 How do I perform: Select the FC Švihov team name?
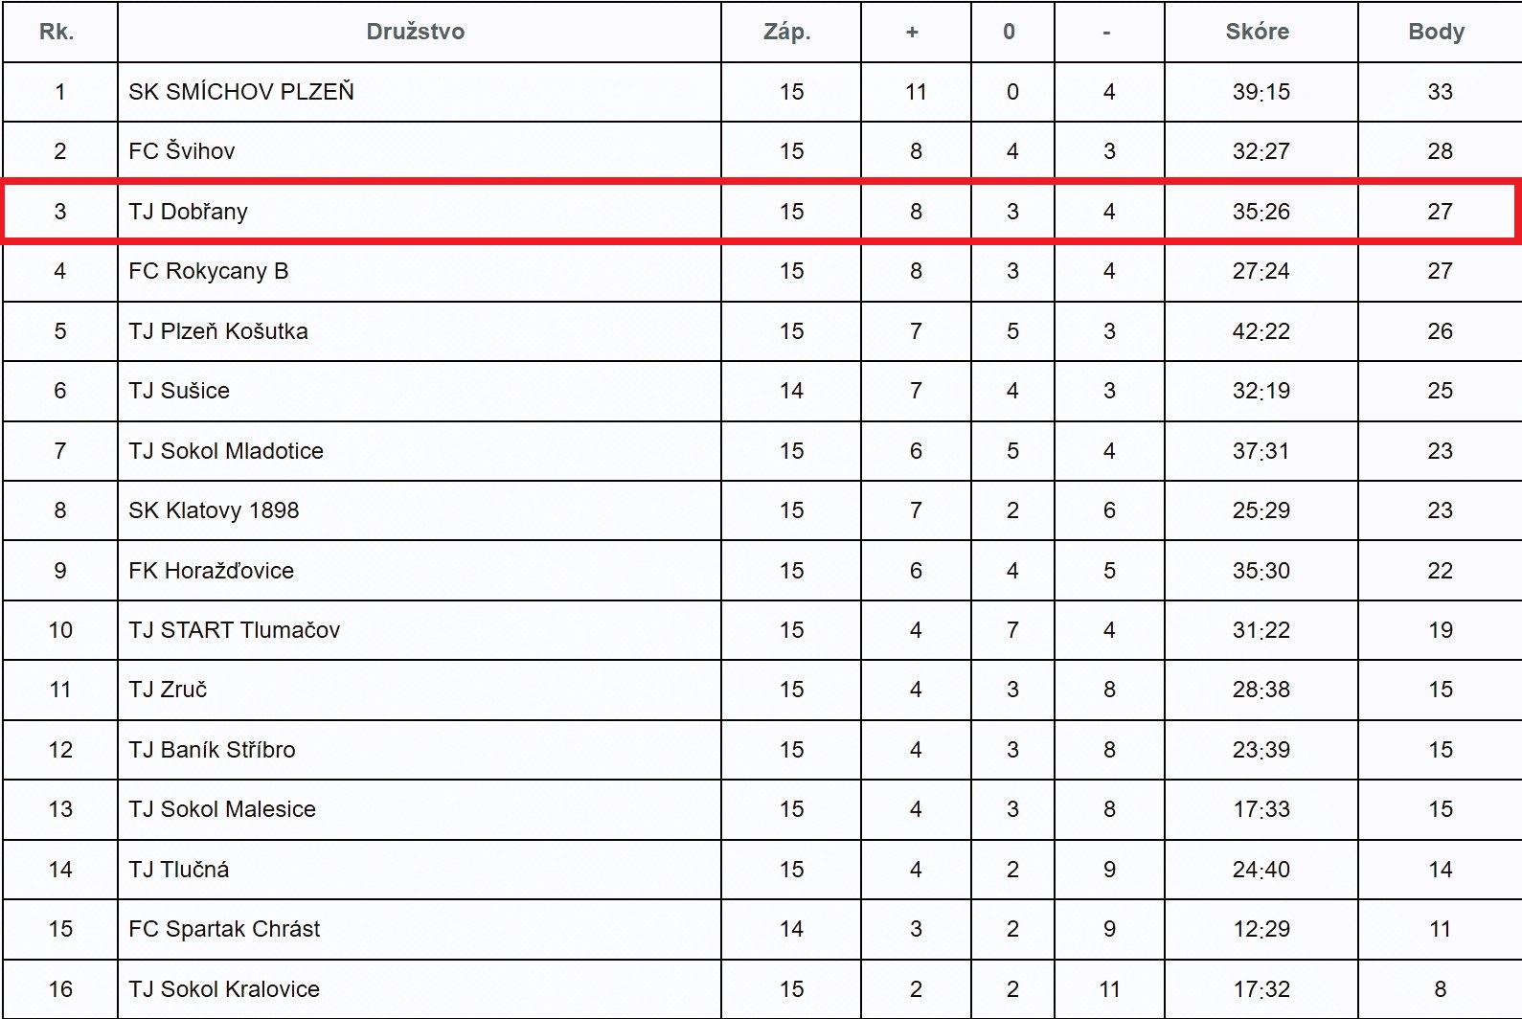[x=182, y=151]
